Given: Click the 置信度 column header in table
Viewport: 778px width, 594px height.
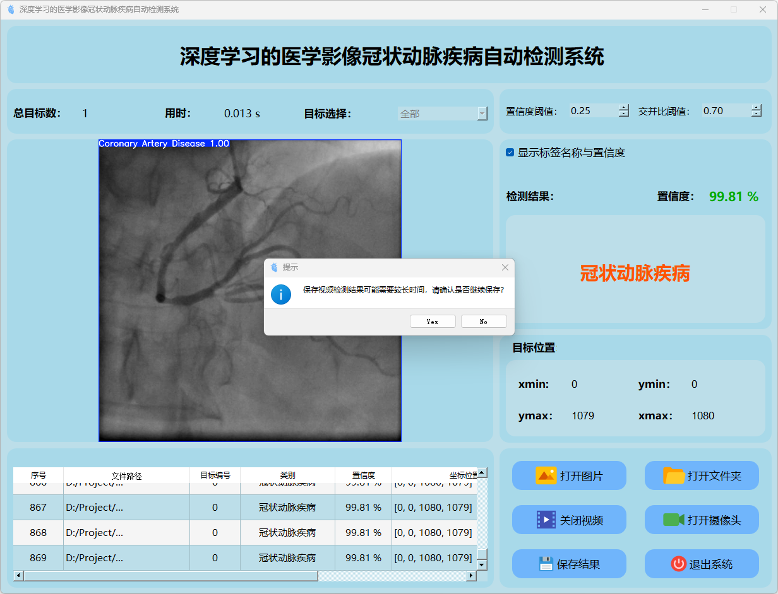Looking at the screenshot, I should click(x=363, y=475).
